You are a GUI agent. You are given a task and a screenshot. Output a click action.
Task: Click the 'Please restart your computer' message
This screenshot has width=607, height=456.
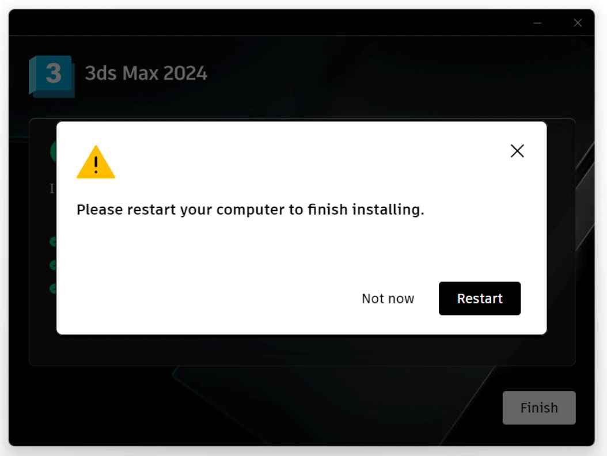point(250,210)
